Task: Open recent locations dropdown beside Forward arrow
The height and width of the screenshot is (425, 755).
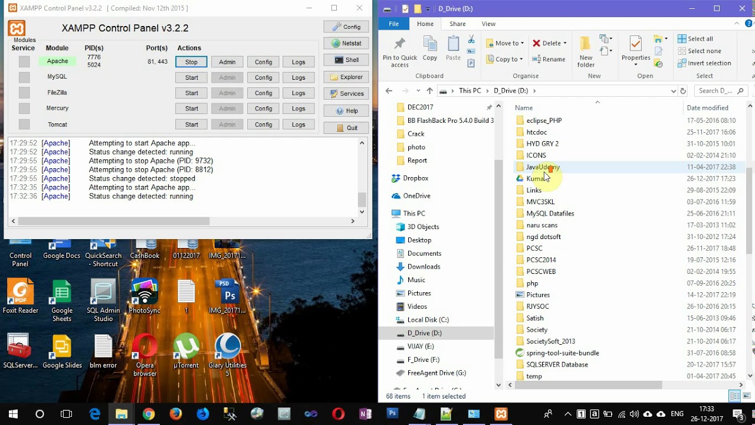Action: tap(418, 91)
